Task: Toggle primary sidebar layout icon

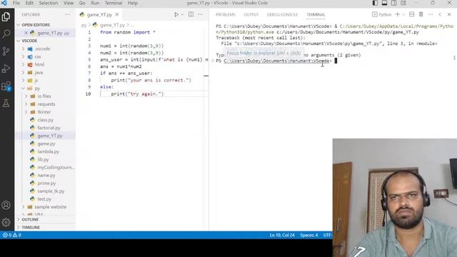Action: (375, 3)
